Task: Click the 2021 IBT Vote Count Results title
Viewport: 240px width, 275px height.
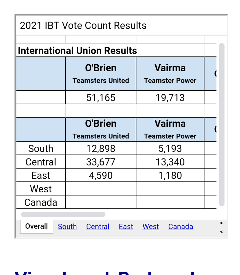Action: point(83,25)
